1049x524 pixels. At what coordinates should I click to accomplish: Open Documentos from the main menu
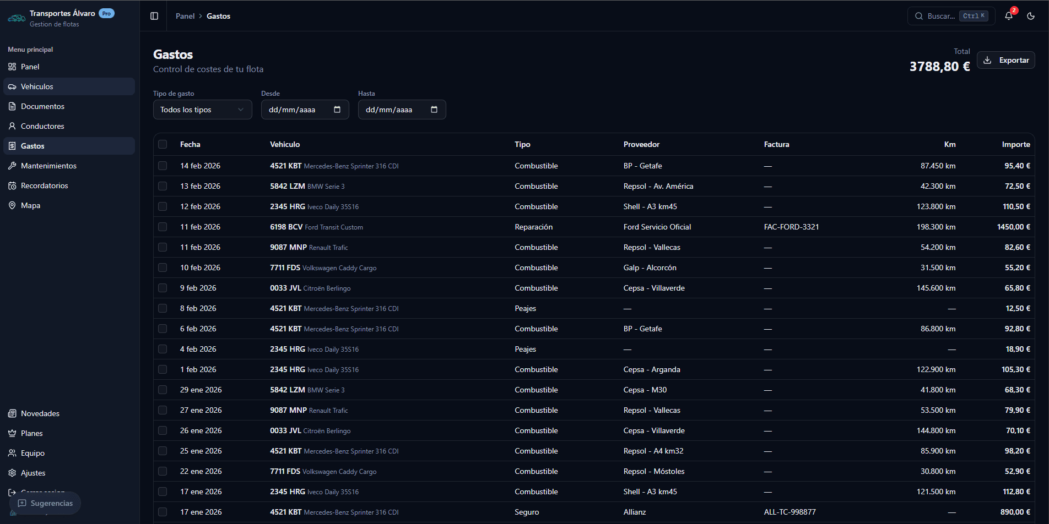[42, 106]
